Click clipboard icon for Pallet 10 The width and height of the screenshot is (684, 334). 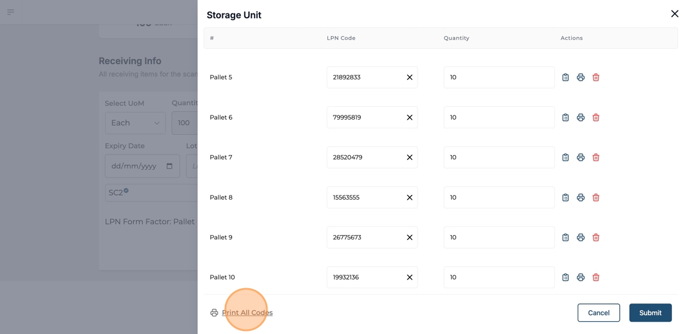click(x=565, y=277)
